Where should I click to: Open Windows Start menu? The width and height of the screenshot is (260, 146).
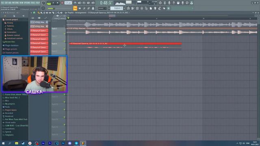(x=3, y=143)
